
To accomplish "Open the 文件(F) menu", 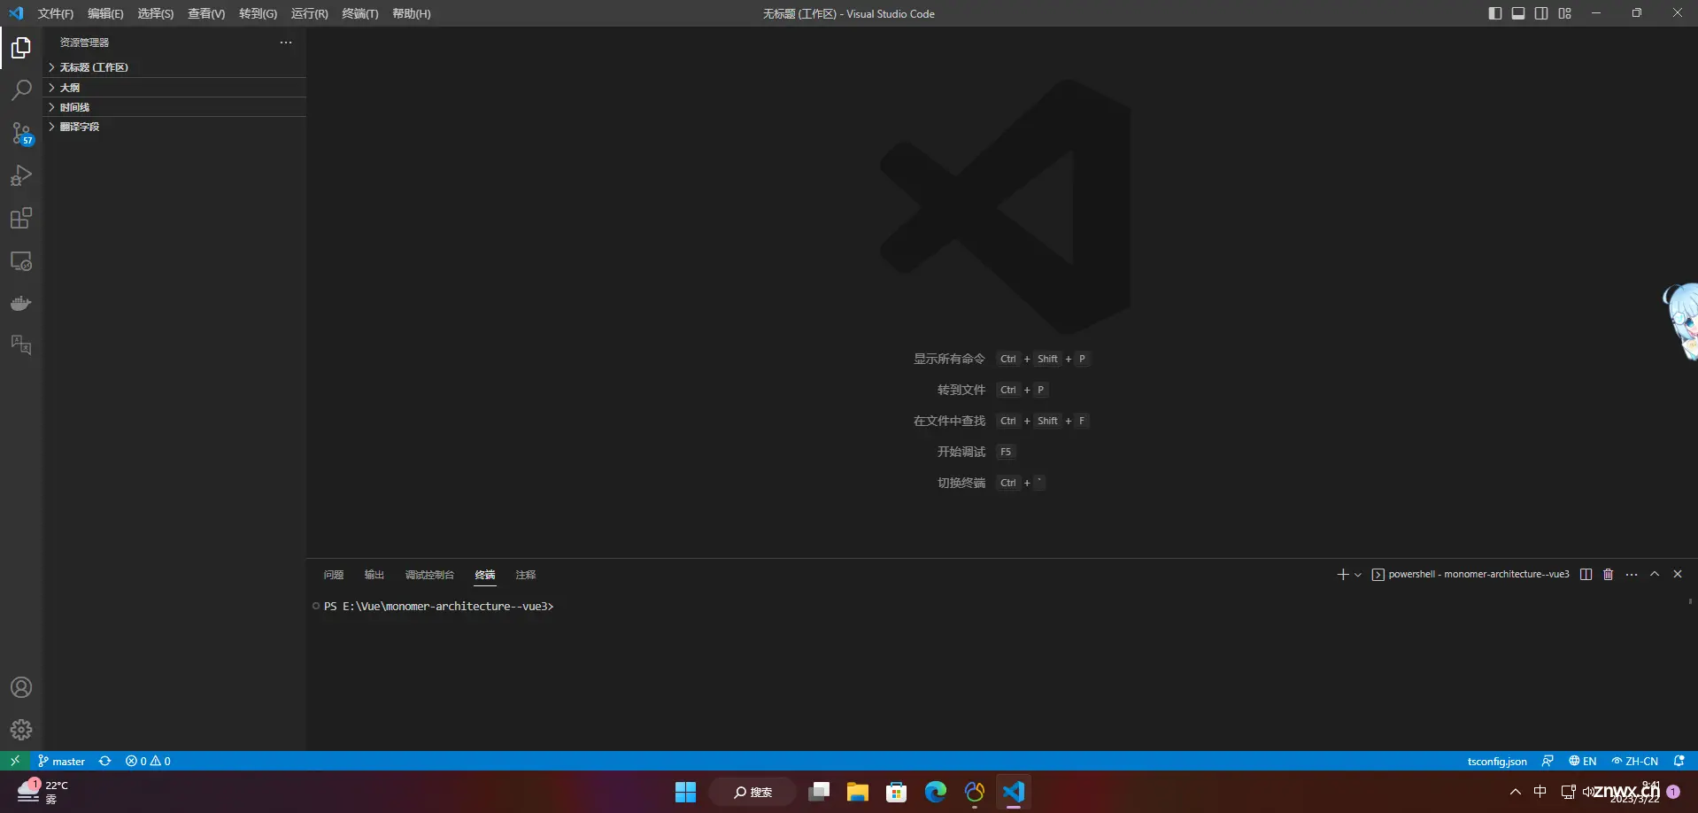I will [56, 13].
